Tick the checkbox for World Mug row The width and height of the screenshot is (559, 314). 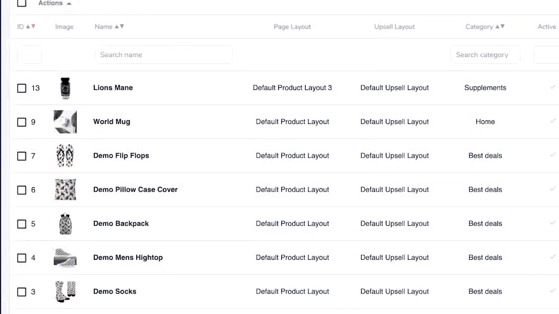[22, 122]
